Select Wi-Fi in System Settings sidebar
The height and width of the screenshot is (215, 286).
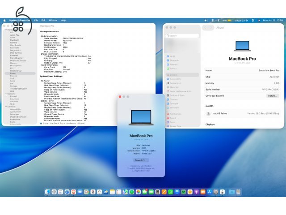(182, 56)
